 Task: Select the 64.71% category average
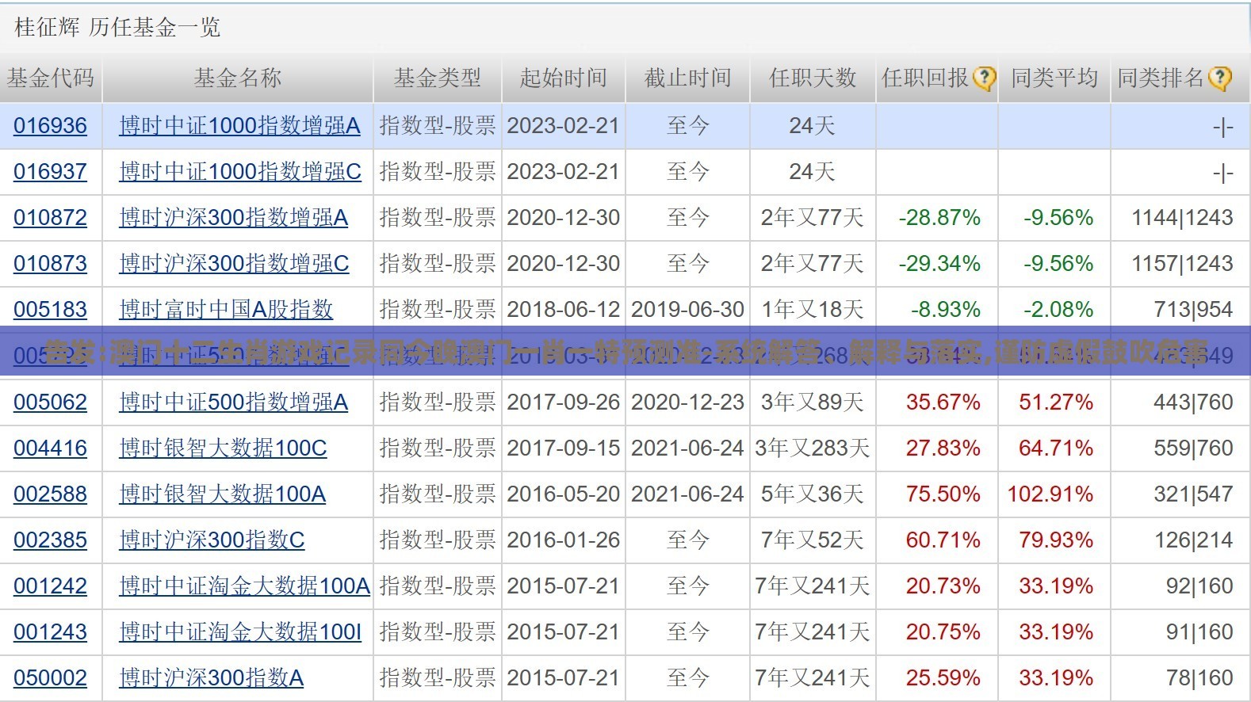click(1056, 448)
